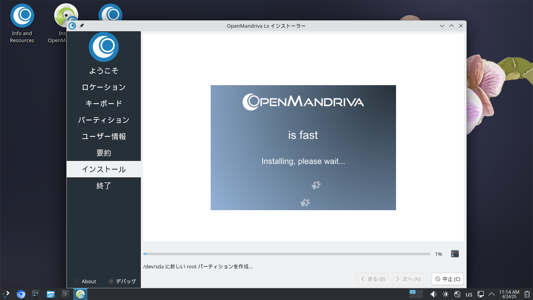This screenshot has height=300, width=533.
Task: Click the installer window title text
Action: click(x=266, y=26)
